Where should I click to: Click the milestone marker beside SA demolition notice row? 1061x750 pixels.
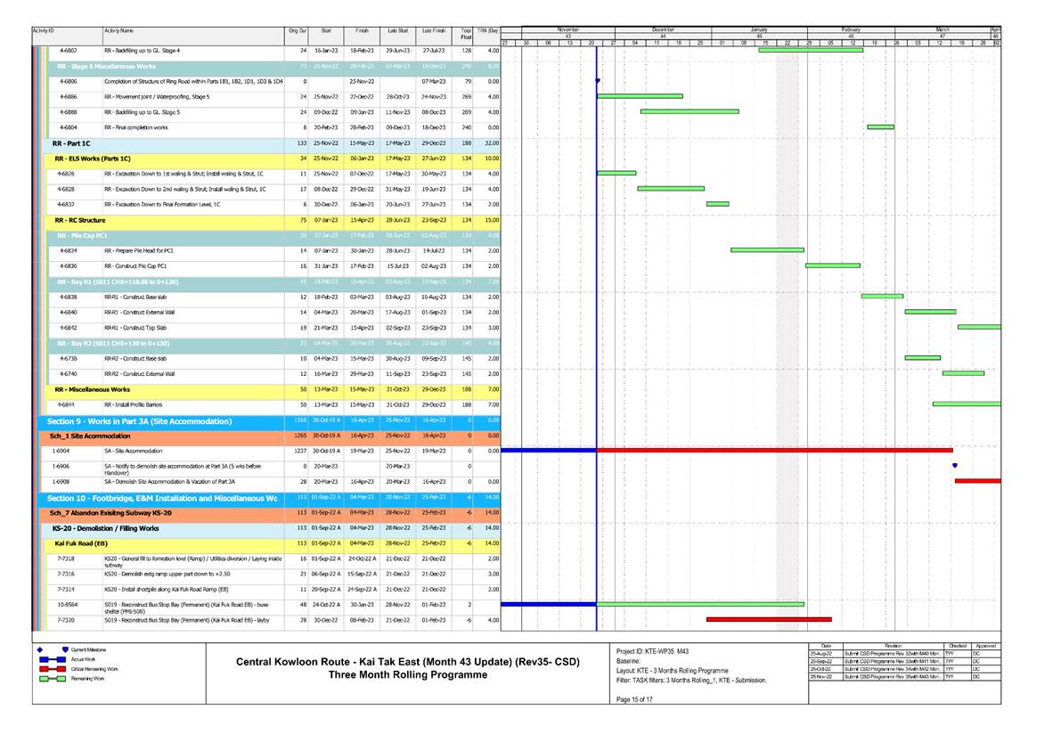point(953,464)
